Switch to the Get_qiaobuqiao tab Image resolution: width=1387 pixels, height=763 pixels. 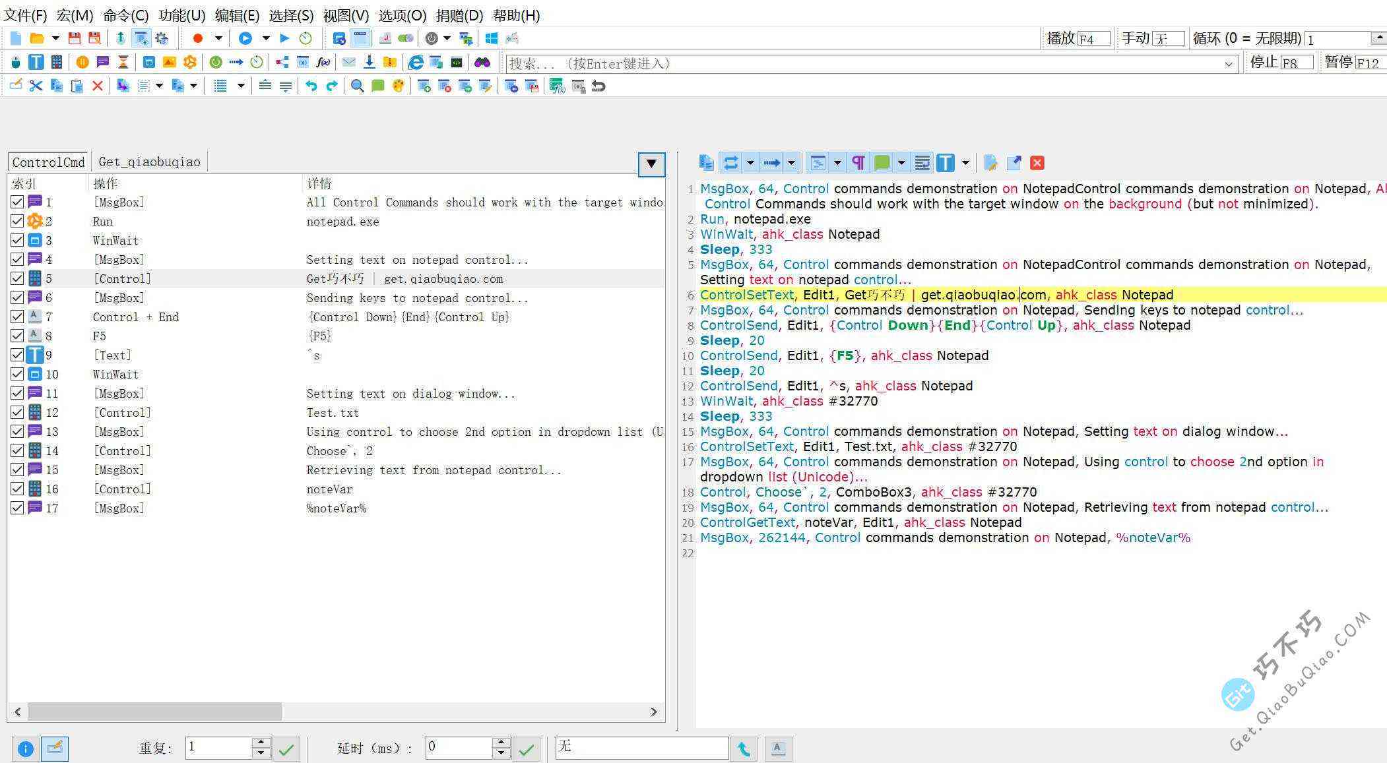(149, 162)
